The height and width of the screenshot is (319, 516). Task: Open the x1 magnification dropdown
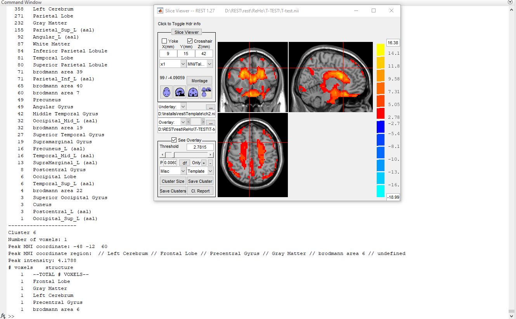tap(173, 64)
